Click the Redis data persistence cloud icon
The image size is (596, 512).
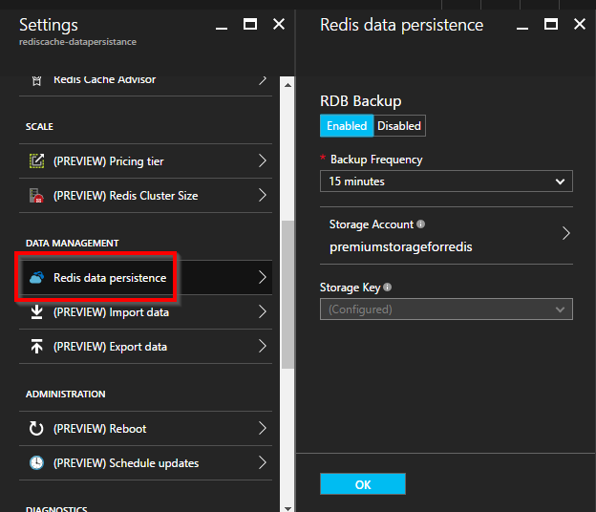point(37,278)
